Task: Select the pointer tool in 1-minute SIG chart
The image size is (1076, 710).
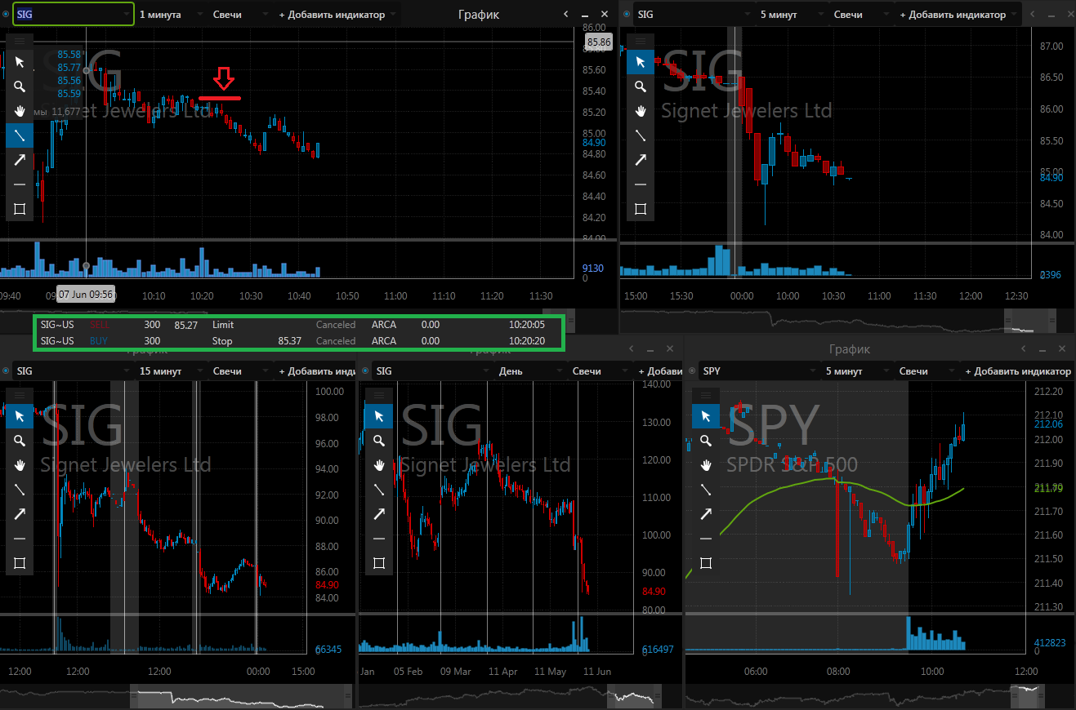Action: click(x=20, y=62)
